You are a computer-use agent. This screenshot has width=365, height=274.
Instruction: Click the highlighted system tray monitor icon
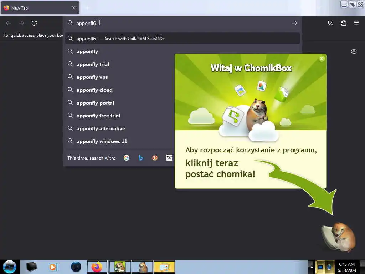point(320,267)
